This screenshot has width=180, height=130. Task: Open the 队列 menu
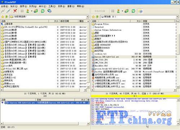click(33, 6)
